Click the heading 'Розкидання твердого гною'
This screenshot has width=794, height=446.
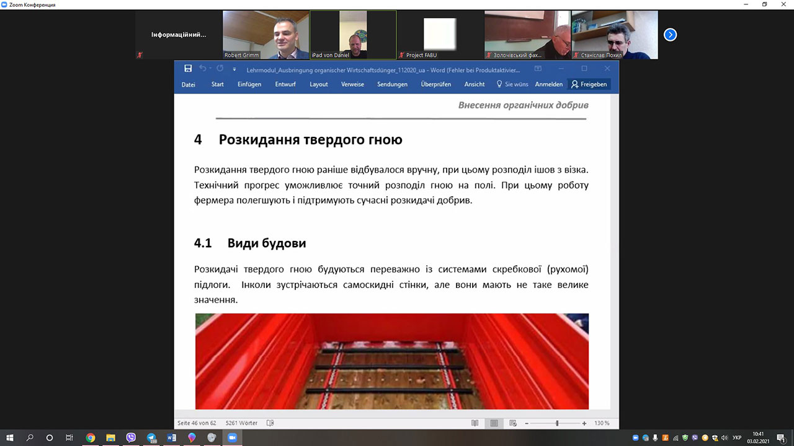point(310,139)
